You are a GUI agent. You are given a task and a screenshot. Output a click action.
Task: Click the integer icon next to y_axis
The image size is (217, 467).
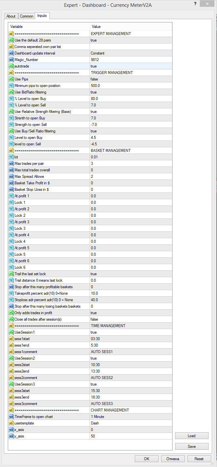point(11,436)
